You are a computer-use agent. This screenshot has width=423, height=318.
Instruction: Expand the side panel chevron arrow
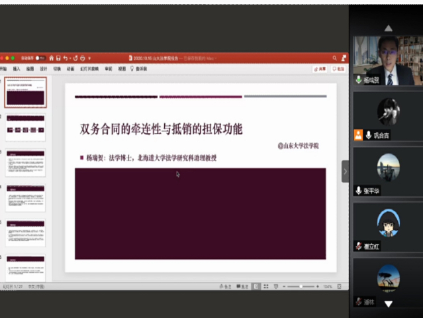345,172
